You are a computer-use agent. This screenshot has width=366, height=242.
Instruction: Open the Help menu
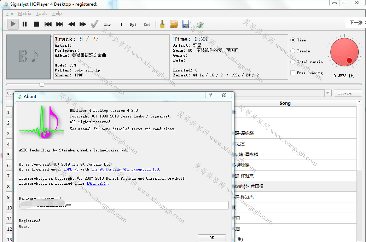[x=57, y=13]
